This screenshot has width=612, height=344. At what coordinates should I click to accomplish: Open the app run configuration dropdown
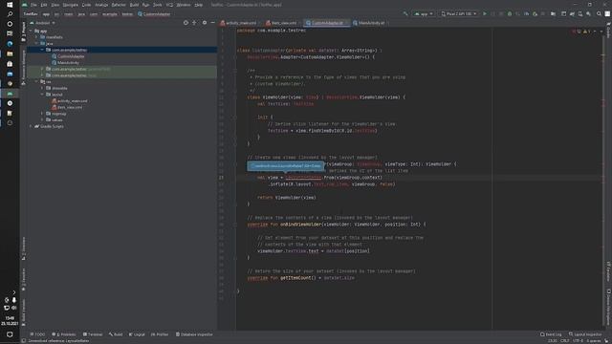tap(424, 13)
